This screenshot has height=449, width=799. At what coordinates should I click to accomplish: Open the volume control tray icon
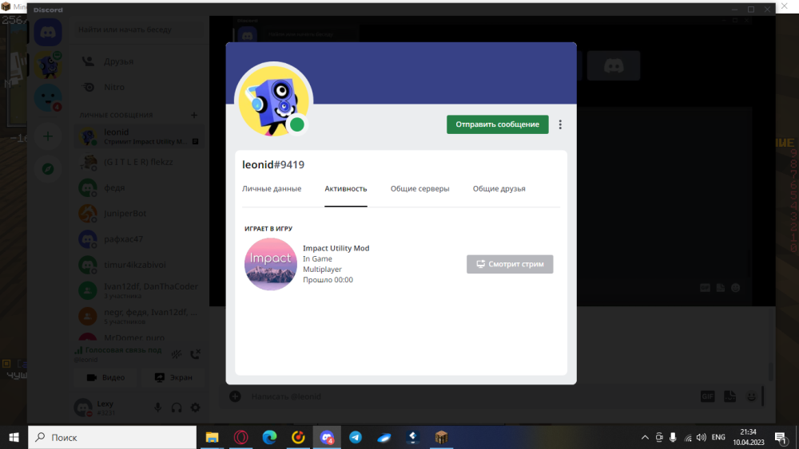click(x=702, y=437)
